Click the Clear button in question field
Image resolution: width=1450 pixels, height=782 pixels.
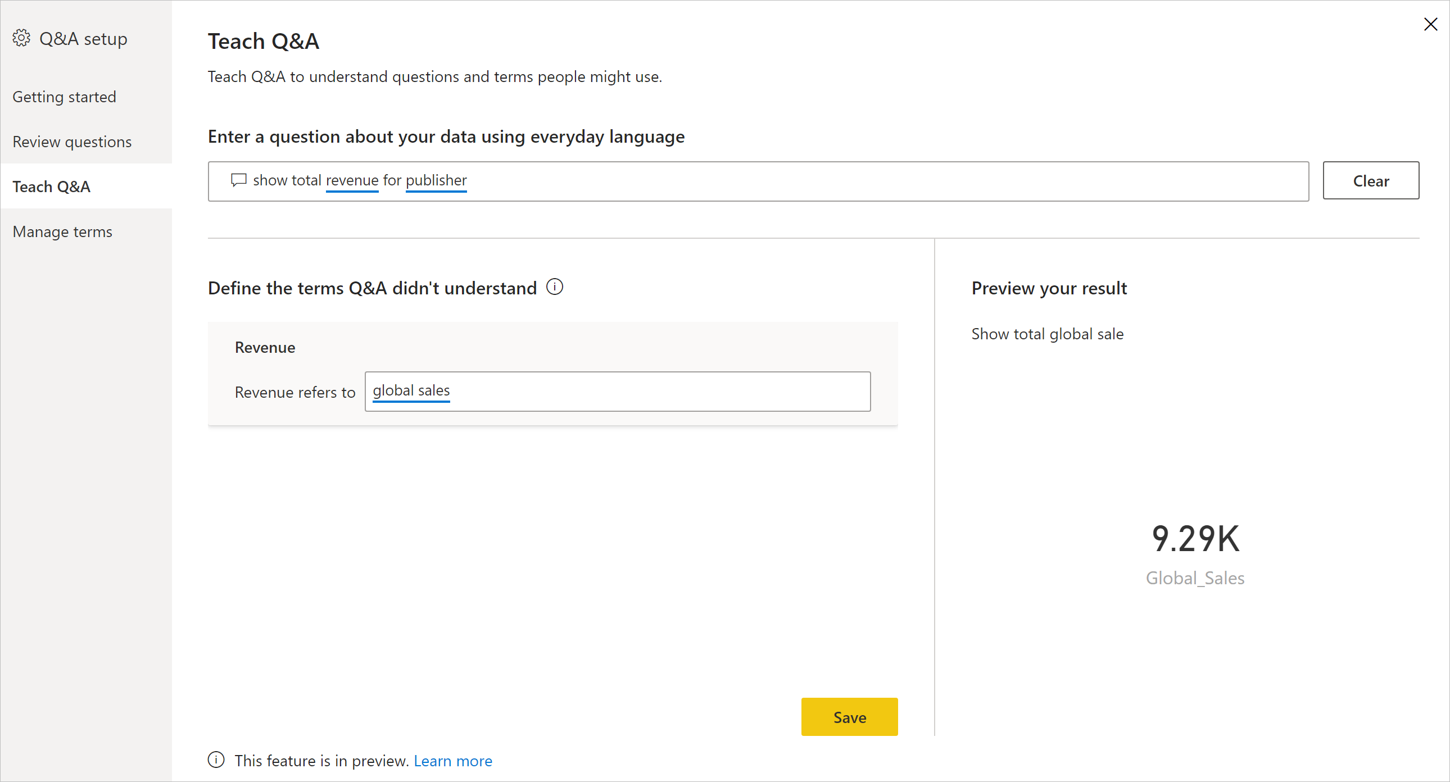click(x=1370, y=180)
